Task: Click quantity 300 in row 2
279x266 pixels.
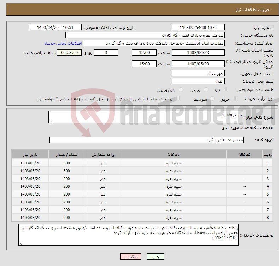Action: pyautogui.click(x=66, y=171)
